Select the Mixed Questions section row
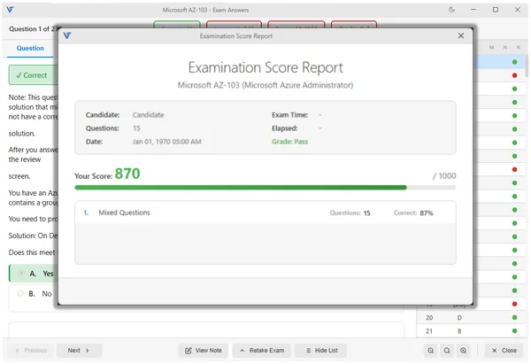The height and width of the screenshot is (364, 531). (265, 213)
